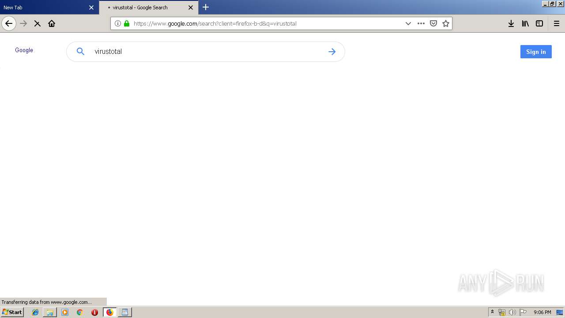Open the Library menu

525,23
